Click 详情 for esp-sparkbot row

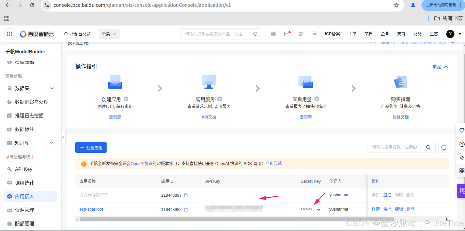[x=376, y=209]
